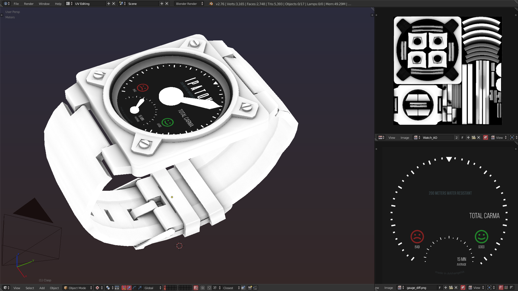
Task: Open the 3D viewport Select menu
Action: [x=30, y=288]
